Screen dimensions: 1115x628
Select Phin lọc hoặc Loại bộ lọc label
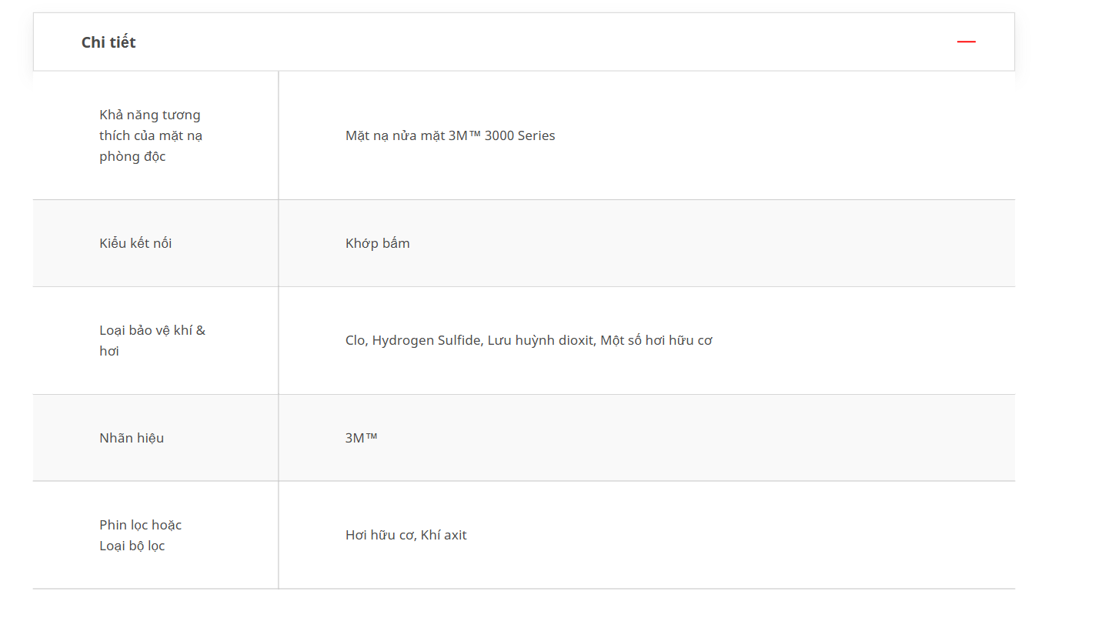point(140,535)
